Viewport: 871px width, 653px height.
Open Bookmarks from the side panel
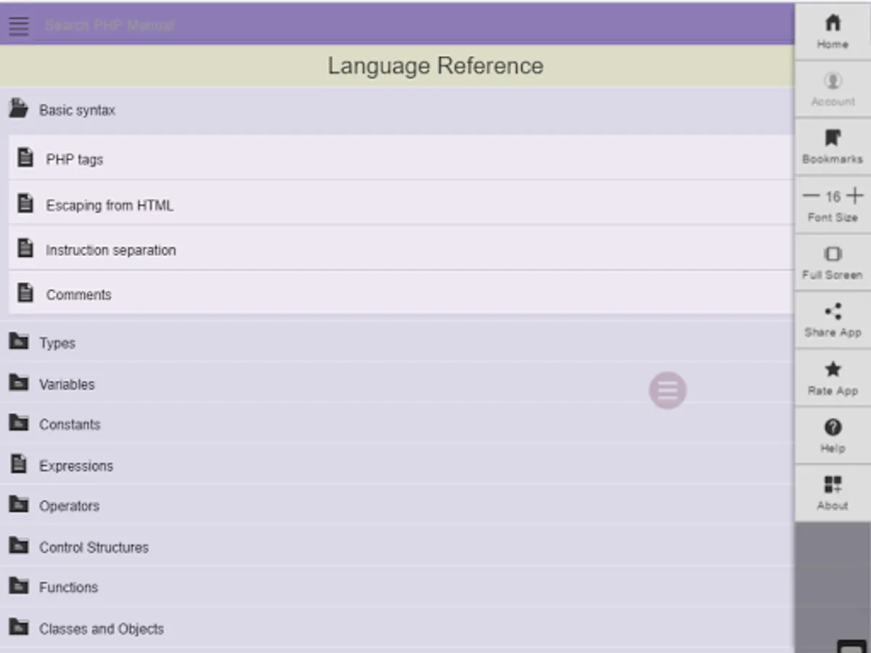point(833,147)
